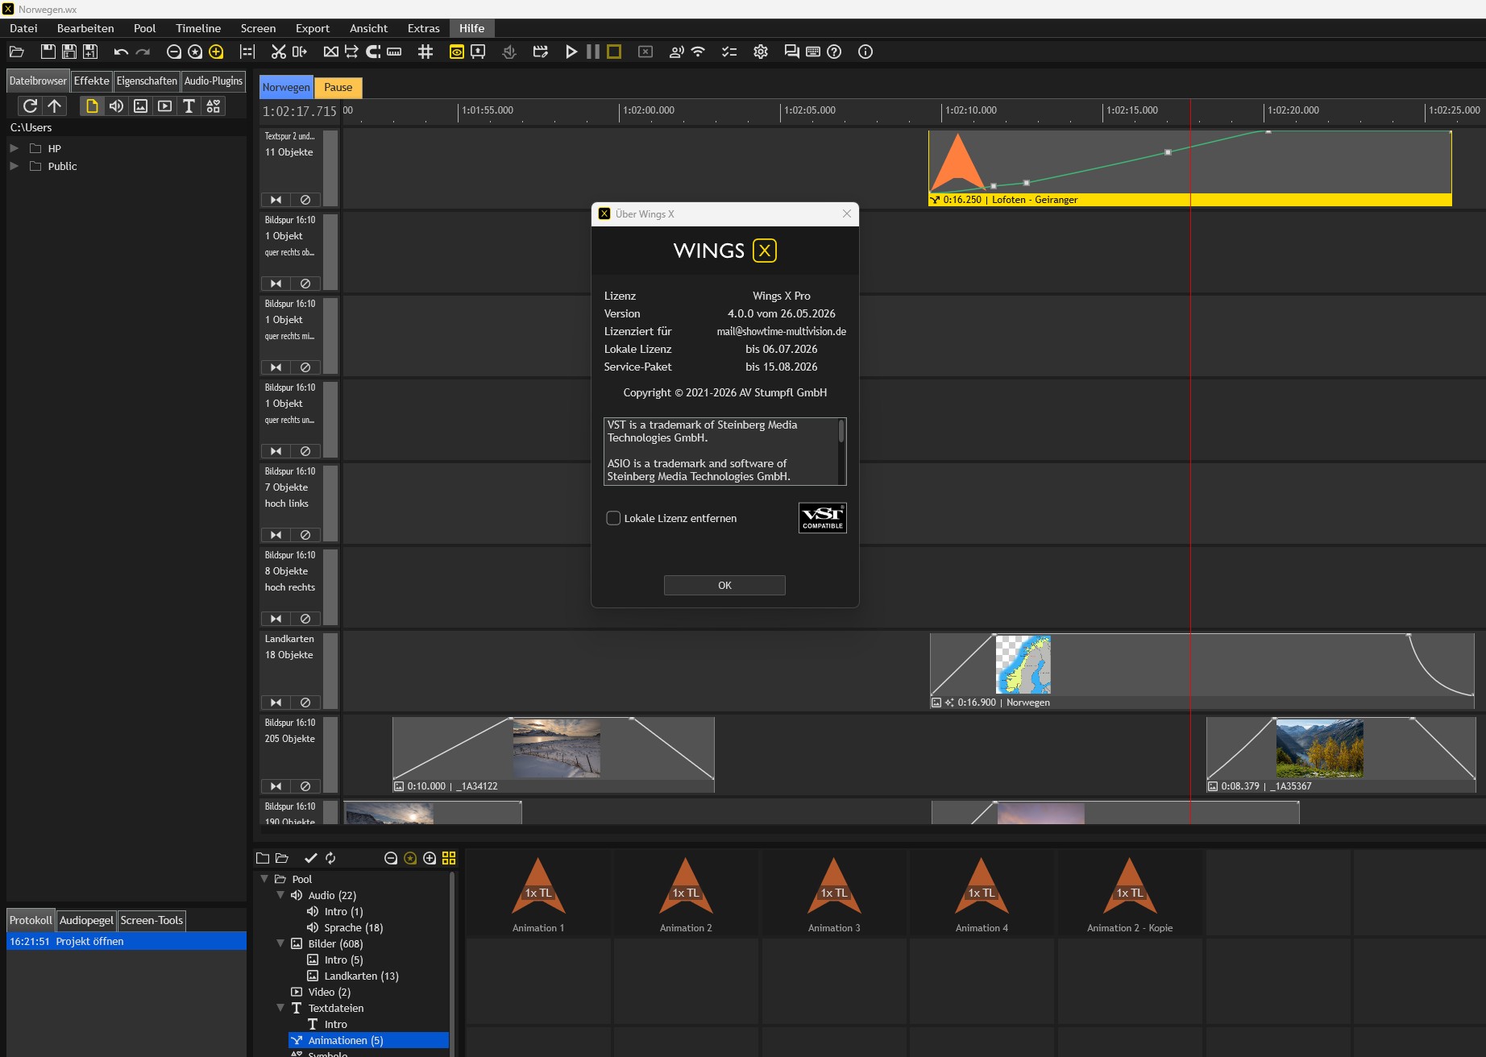
Task: Collapse the Textdateien node
Action: click(x=280, y=1008)
